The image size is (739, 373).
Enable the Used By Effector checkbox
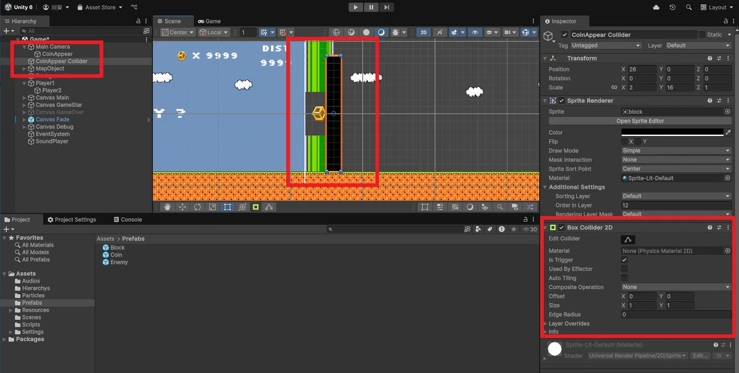(624, 269)
